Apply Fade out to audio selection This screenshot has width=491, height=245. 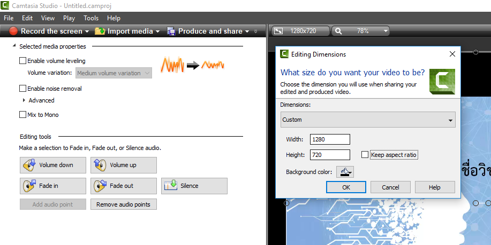123,186
